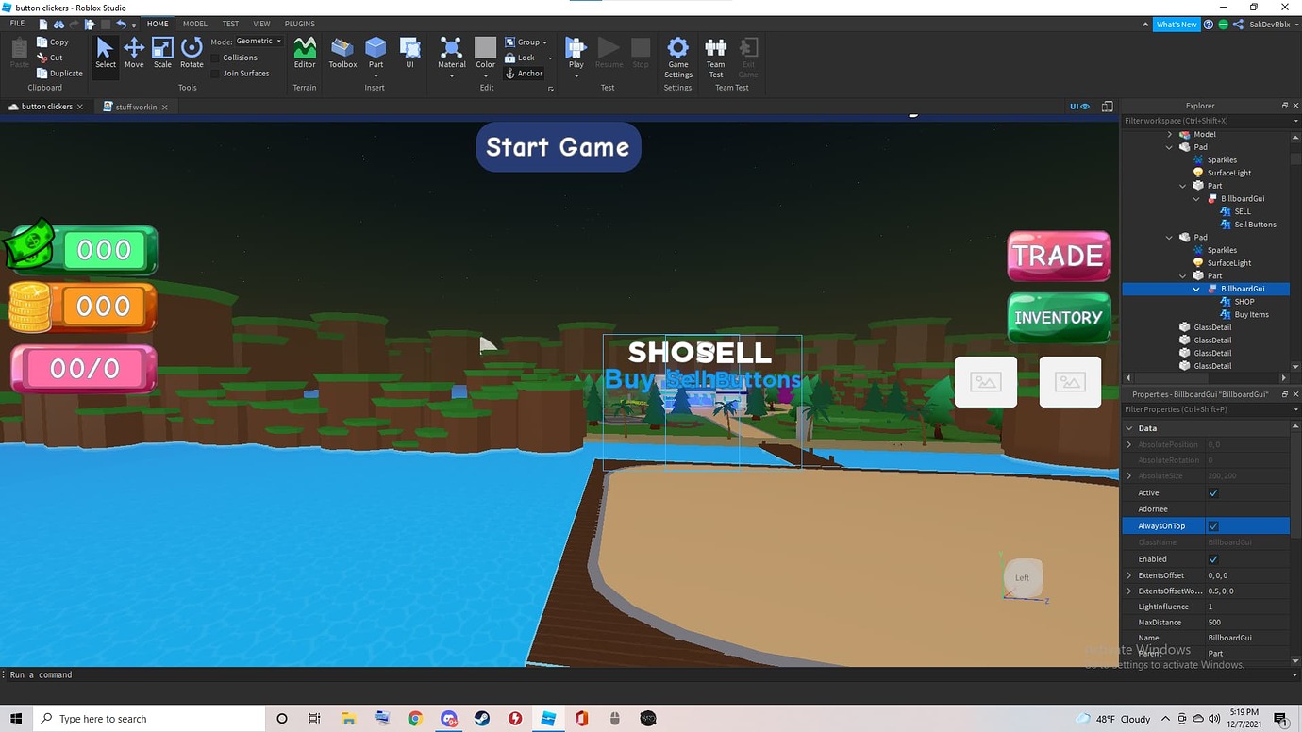Open the Terrain Editor
This screenshot has width=1302, height=732.
click(305, 53)
